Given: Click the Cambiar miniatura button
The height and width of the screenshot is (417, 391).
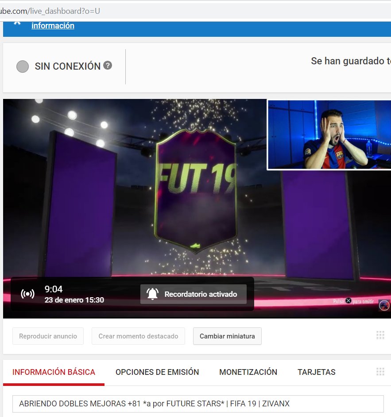Looking at the screenshot, I should coord(227,336).
